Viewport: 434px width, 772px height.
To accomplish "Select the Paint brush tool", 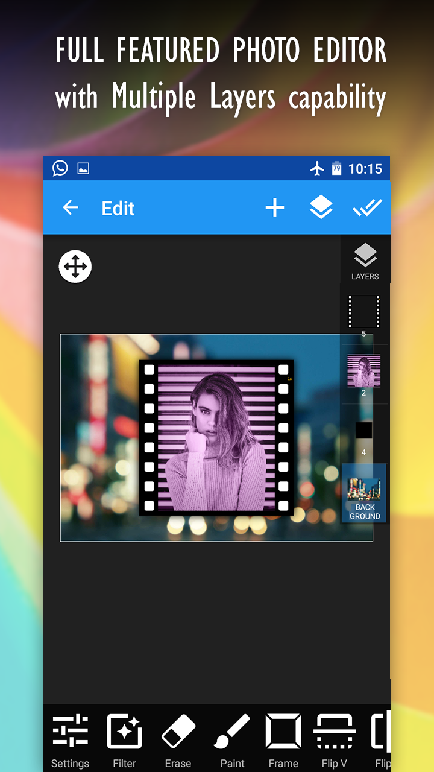I will (x=232, y=741).
